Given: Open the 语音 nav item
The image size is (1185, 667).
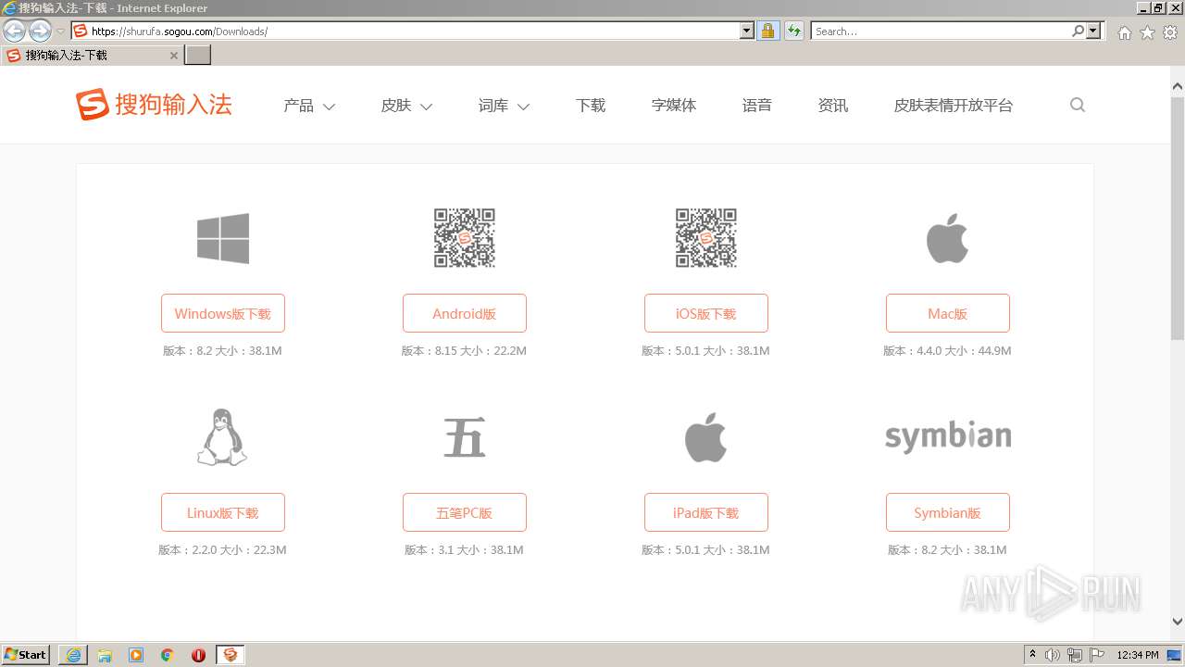Looking at the screenshot, I should [x=757, y=106].
